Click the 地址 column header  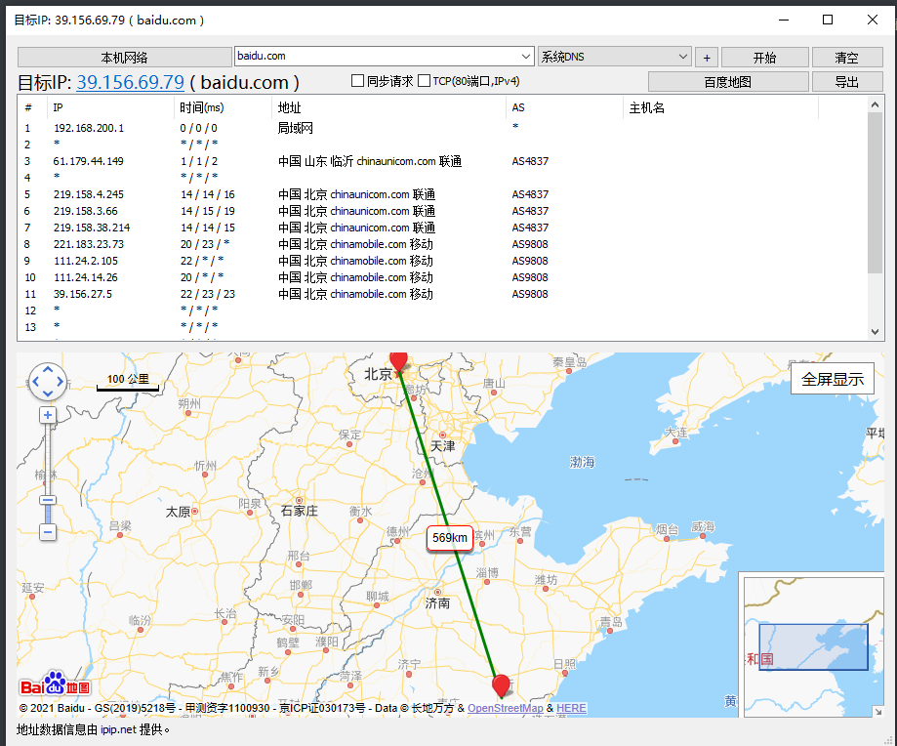290,107
